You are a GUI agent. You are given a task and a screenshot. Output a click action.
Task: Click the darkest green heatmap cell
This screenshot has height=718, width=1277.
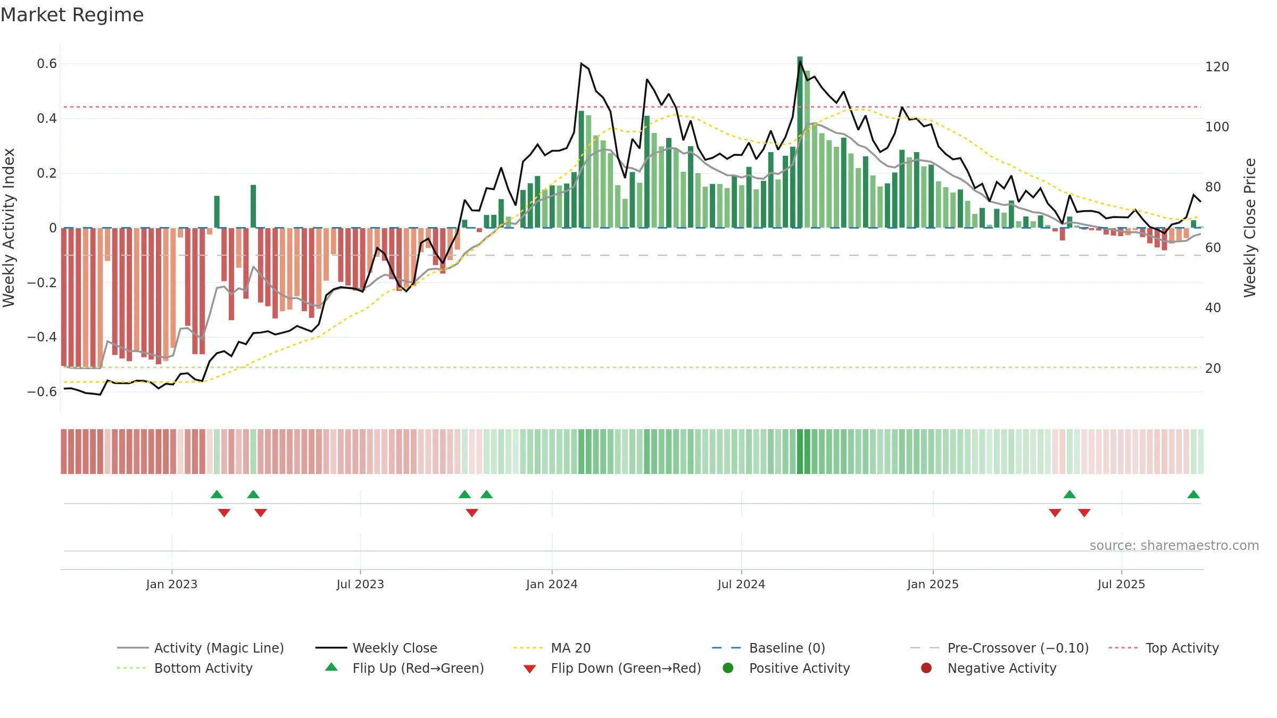[800, 452]
